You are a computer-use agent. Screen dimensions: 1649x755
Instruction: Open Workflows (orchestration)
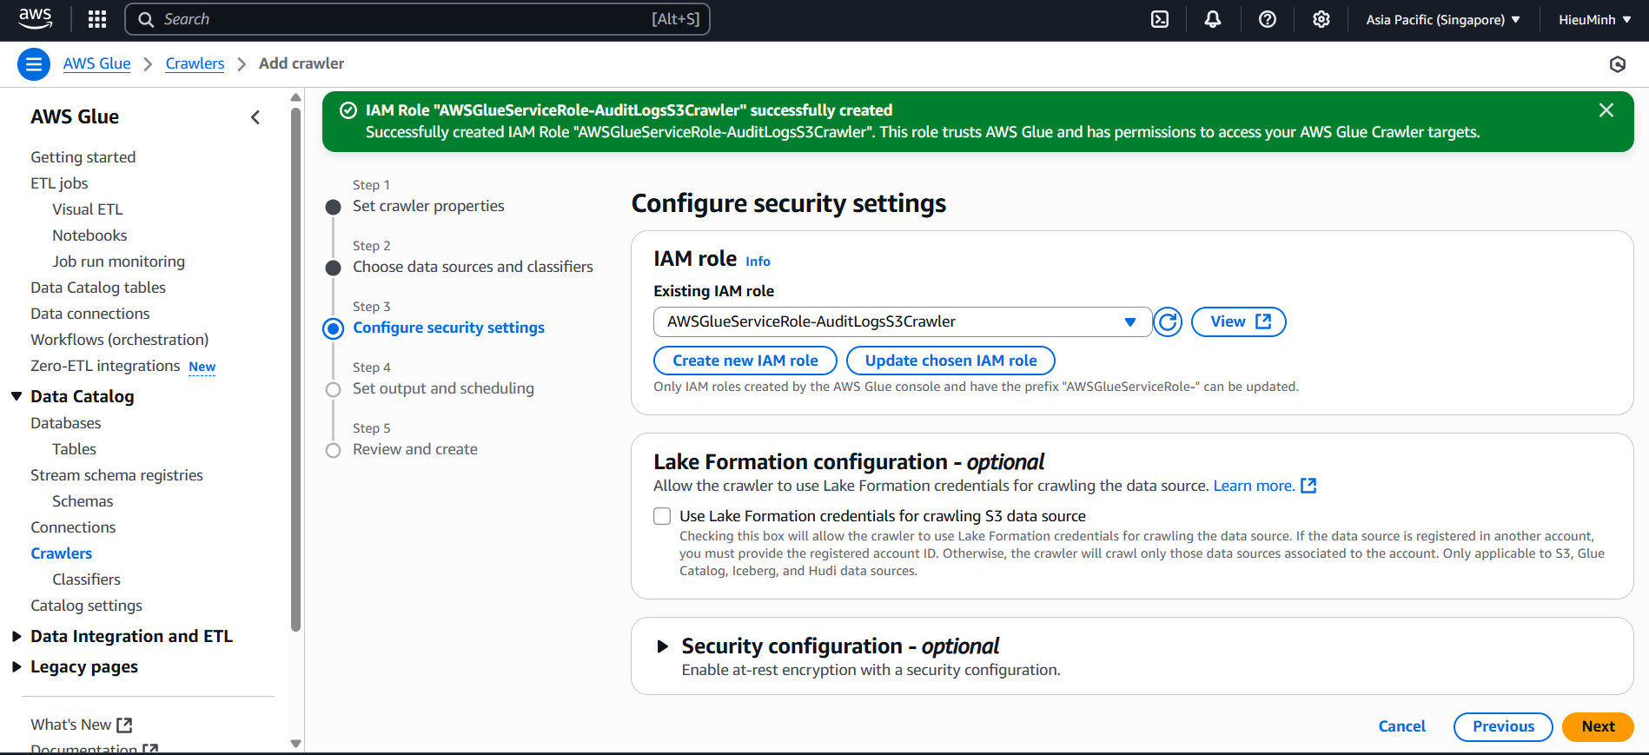click(120, 340)
